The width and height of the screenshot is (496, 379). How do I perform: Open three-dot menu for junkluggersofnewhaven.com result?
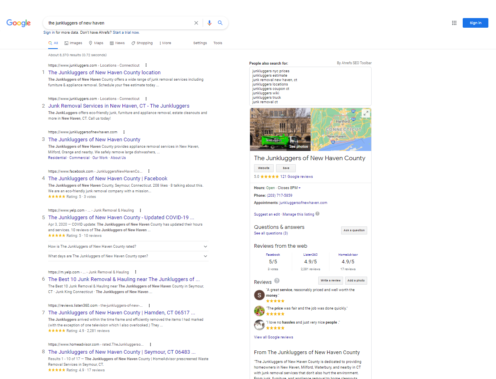(124, 132)
